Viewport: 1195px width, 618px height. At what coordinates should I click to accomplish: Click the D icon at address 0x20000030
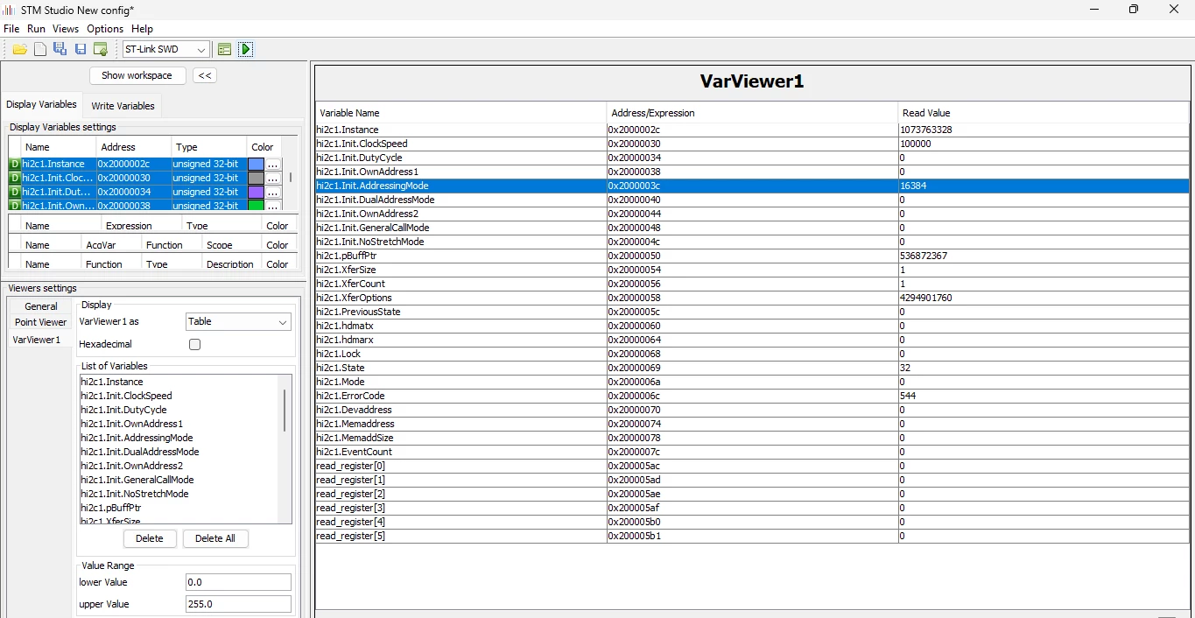(x=15, y=178)
